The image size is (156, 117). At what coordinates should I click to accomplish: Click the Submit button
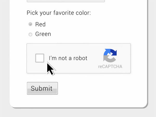click(x=42, y=88)
